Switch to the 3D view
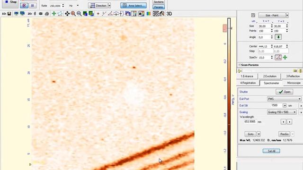This screenshot has height=170, width=303. pos(169,14)
